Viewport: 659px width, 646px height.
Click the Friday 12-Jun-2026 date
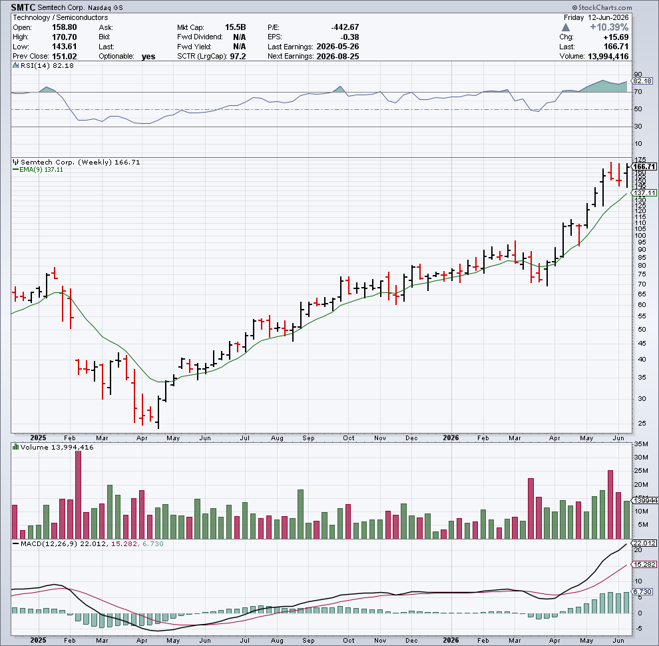[x=596, y=18]
